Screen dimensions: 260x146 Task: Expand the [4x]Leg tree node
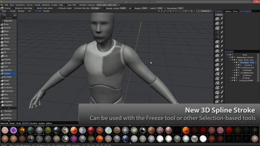230,78
